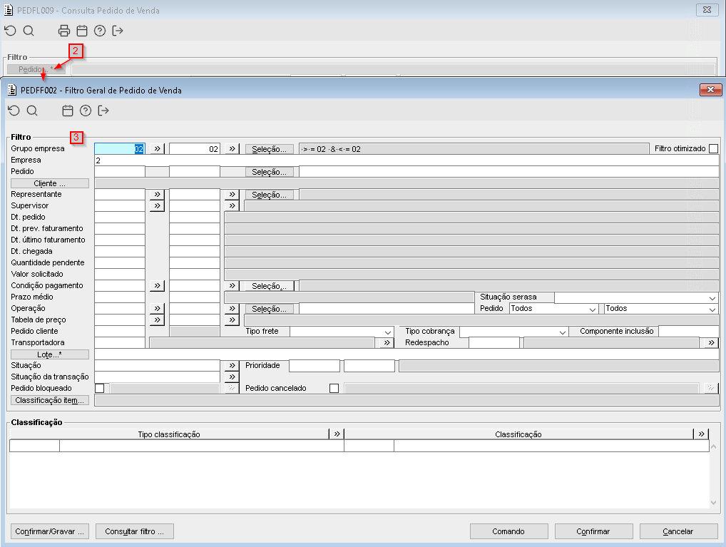This screenshot has height=547, width=726.
Task: Click lookup arrow for Situação da transação
Action: click(x=232, y=377)
